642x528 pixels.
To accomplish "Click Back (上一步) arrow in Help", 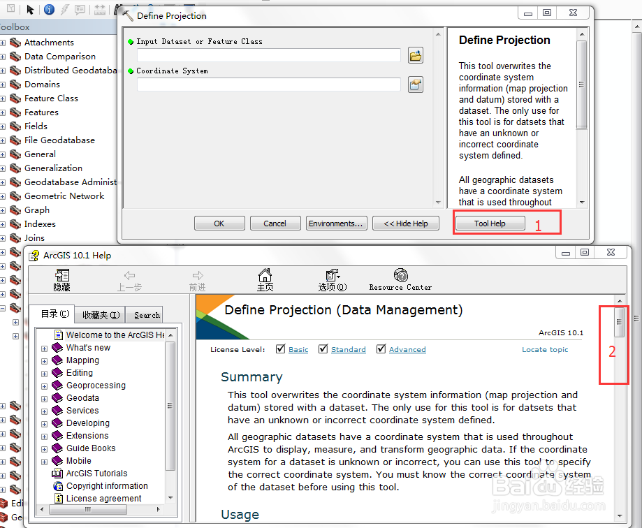I will [x=129, y=280].
